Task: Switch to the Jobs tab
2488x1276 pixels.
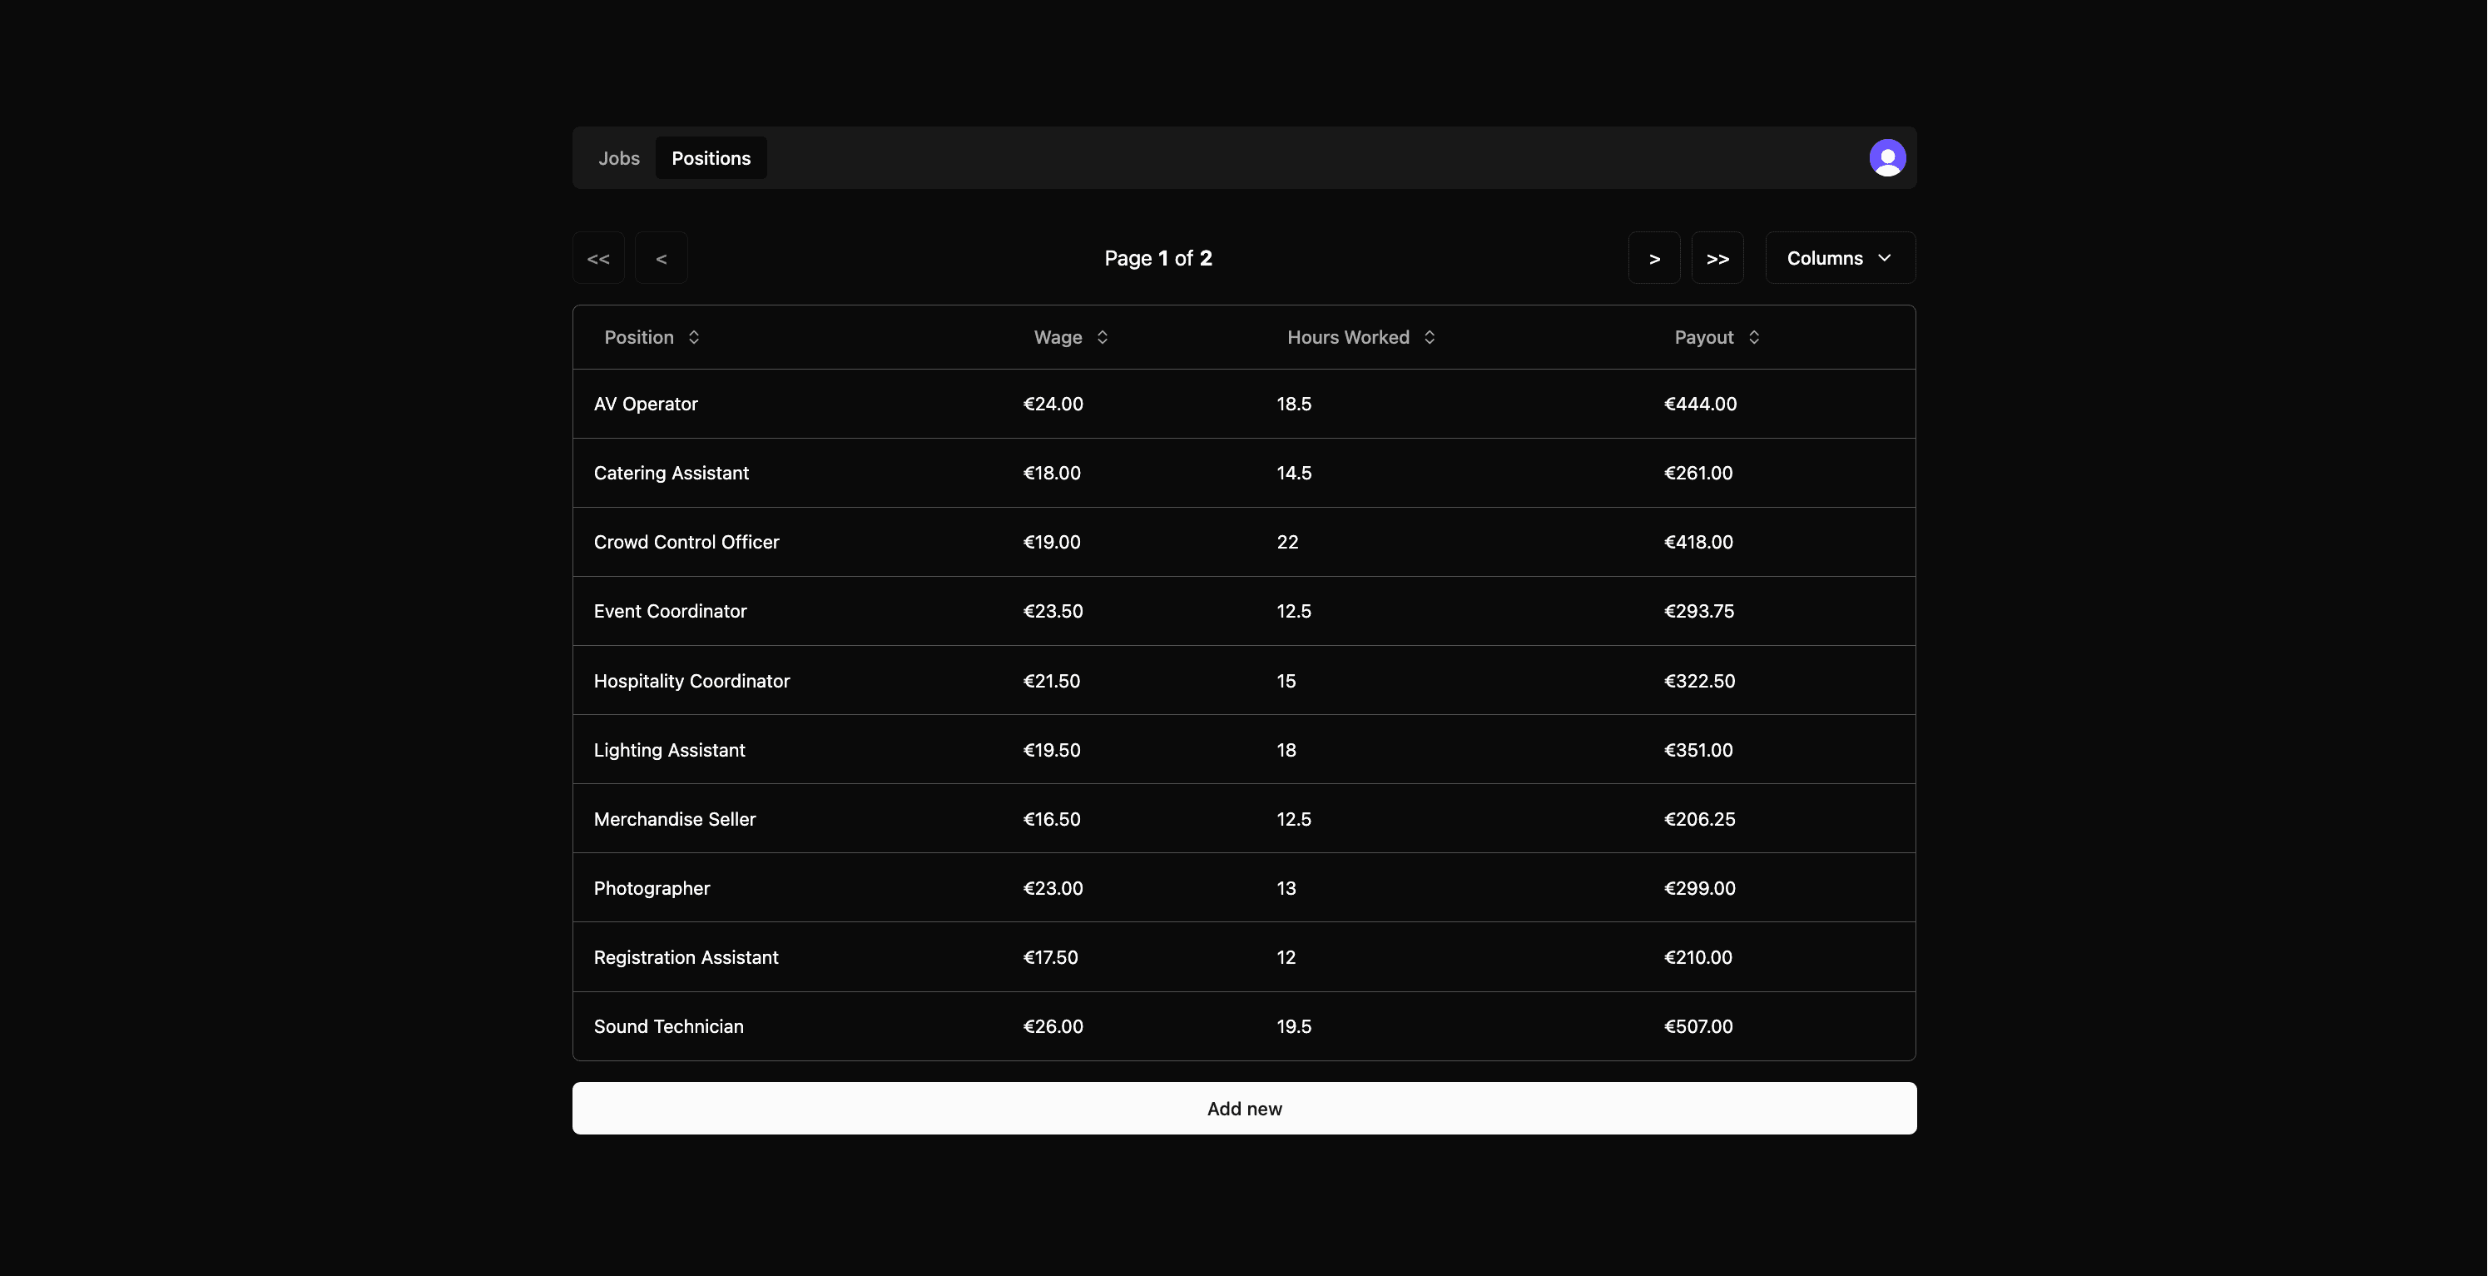Action: (619, 157)
